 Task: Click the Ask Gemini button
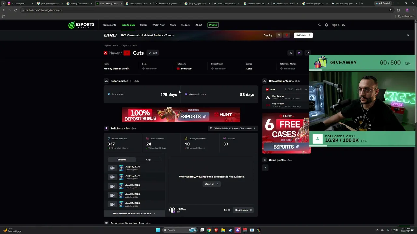click(x=383, y=3)
